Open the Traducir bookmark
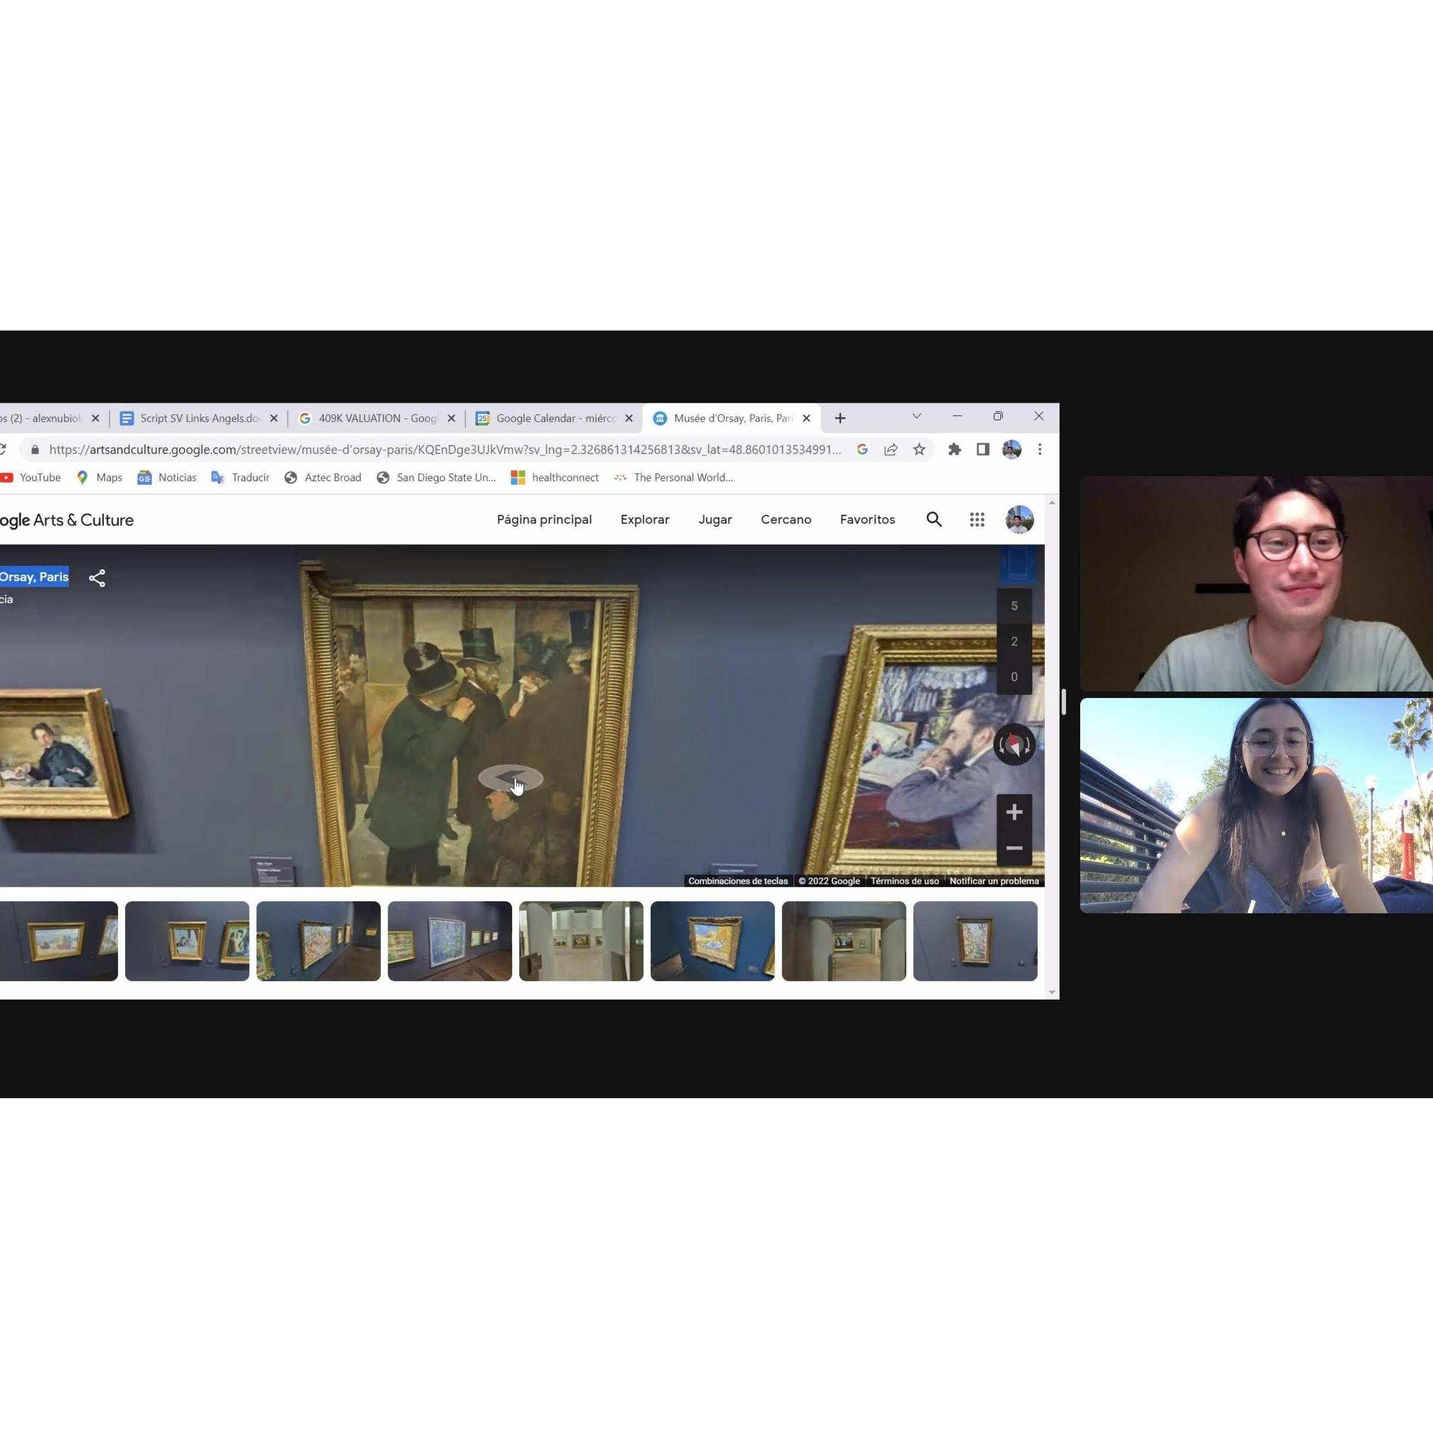 [240, 478]
